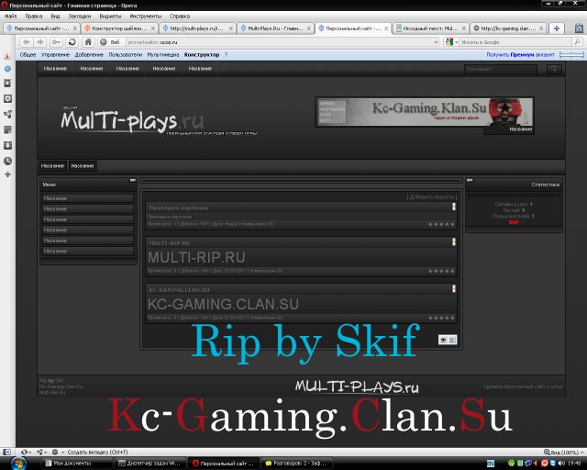
Task: Click the Добавить новость link
Action: (x=432, y=196)
